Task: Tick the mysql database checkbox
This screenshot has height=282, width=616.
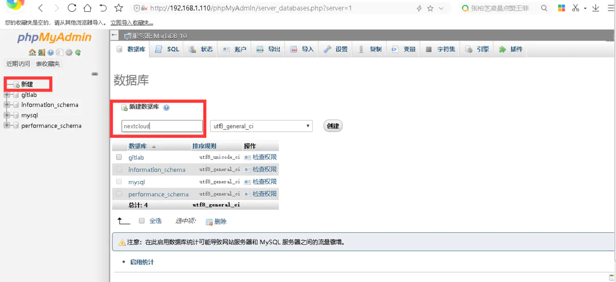Action: click(119, 182)
